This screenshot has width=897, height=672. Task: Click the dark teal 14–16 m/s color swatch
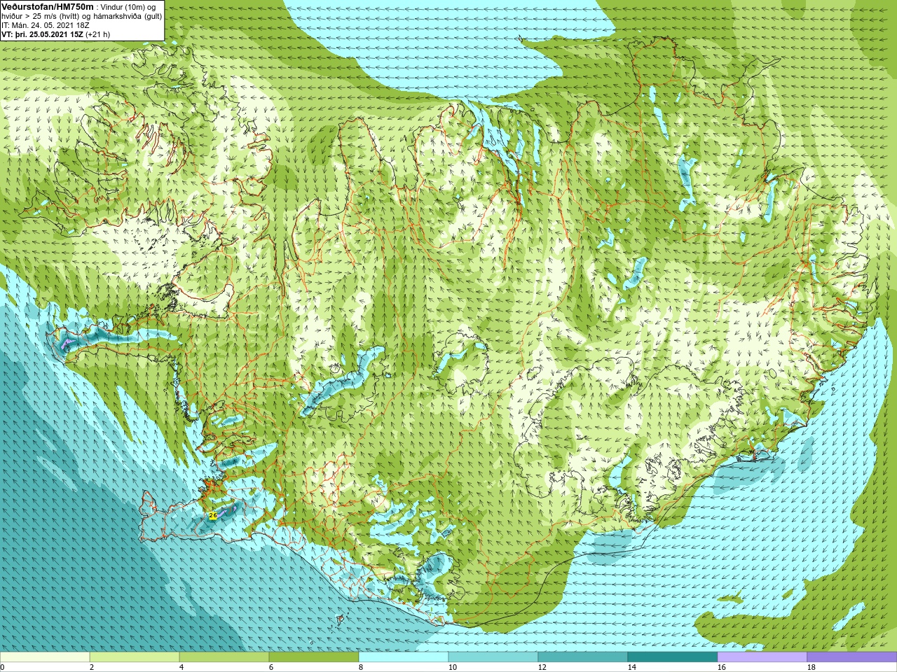point(673,657)
